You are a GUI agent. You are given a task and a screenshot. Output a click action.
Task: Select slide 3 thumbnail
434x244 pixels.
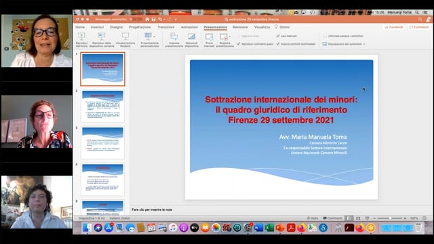point(102,142)
